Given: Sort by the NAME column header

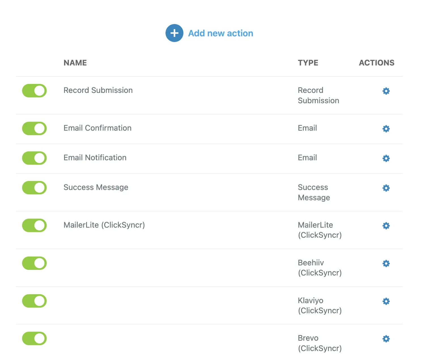Looking at the screenshot, I should point(75,63).
